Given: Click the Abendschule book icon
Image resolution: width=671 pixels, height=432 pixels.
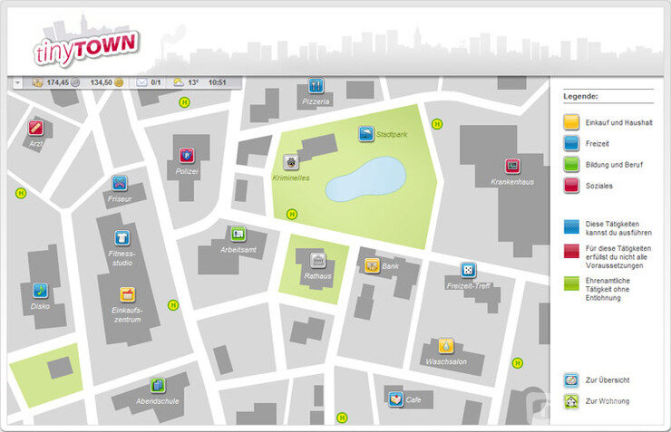Looking at the screenshot, I should coord(158,385).
